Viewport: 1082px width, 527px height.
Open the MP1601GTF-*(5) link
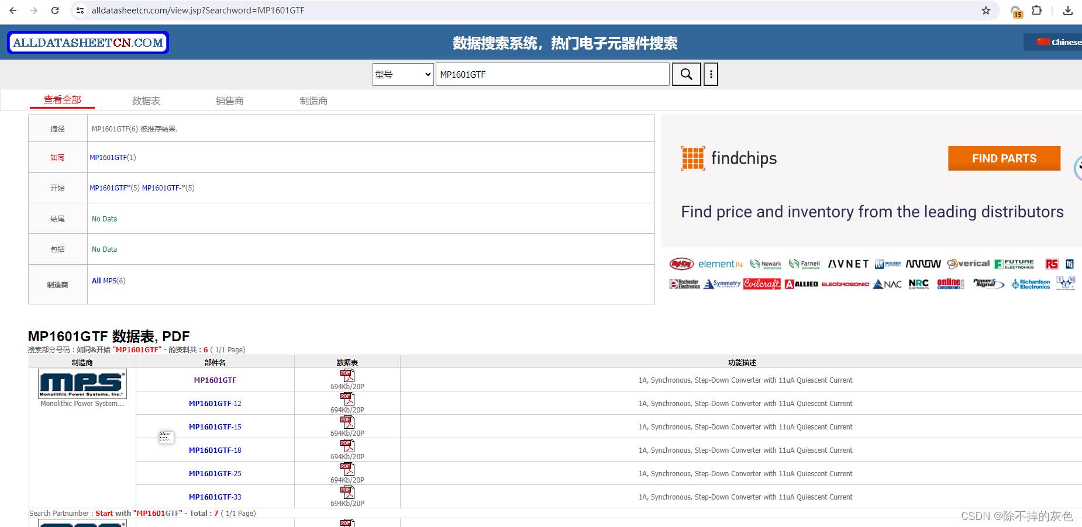coord(168,188)
